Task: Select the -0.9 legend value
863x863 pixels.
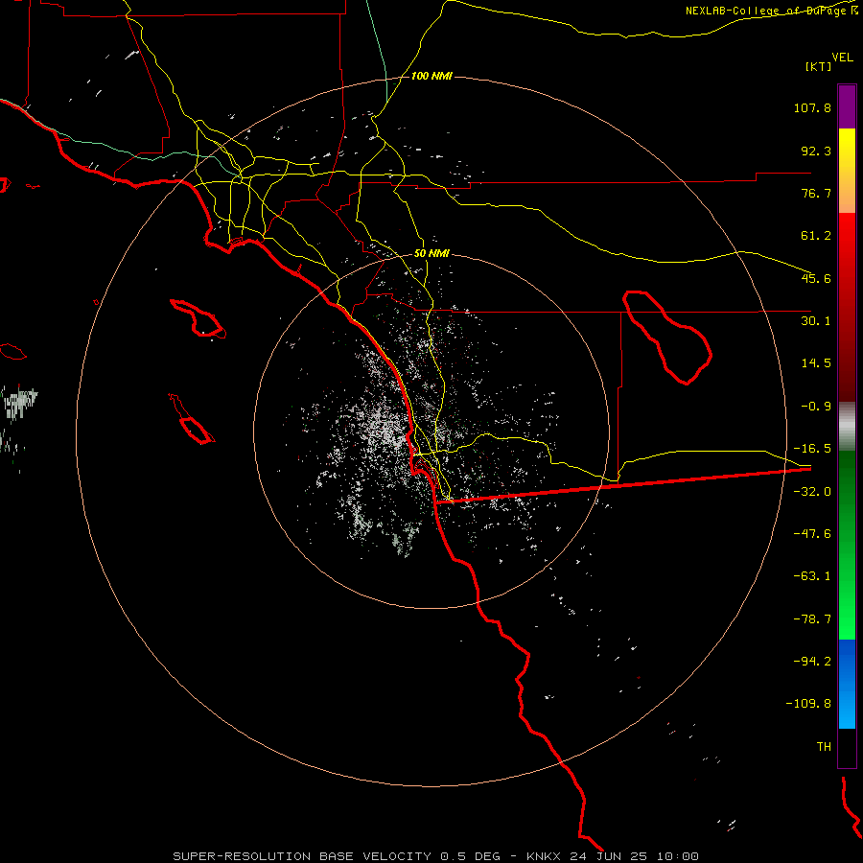Action: coord(816,407)
